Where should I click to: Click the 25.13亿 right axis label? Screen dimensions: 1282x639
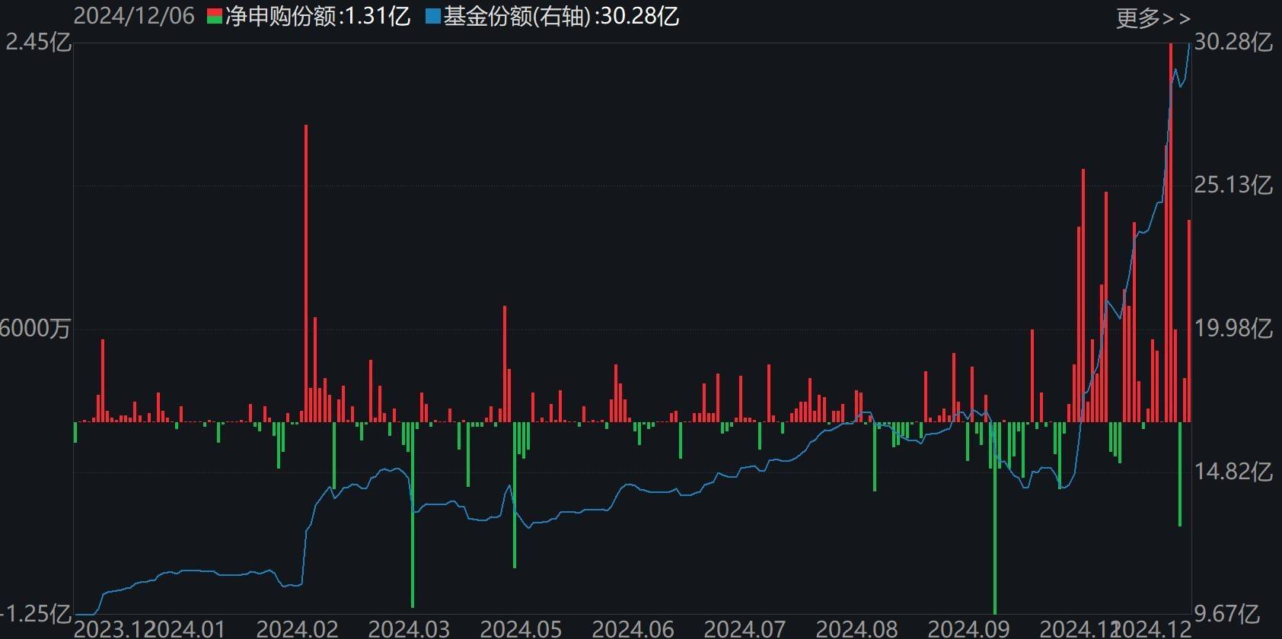click(x=1233, y=185)
